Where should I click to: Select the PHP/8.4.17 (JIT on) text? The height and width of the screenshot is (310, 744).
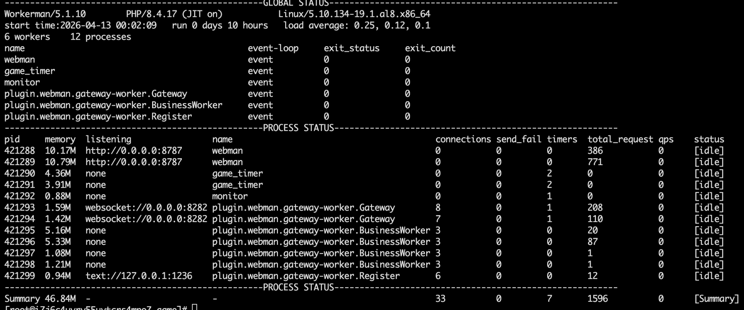pos(174,14)
